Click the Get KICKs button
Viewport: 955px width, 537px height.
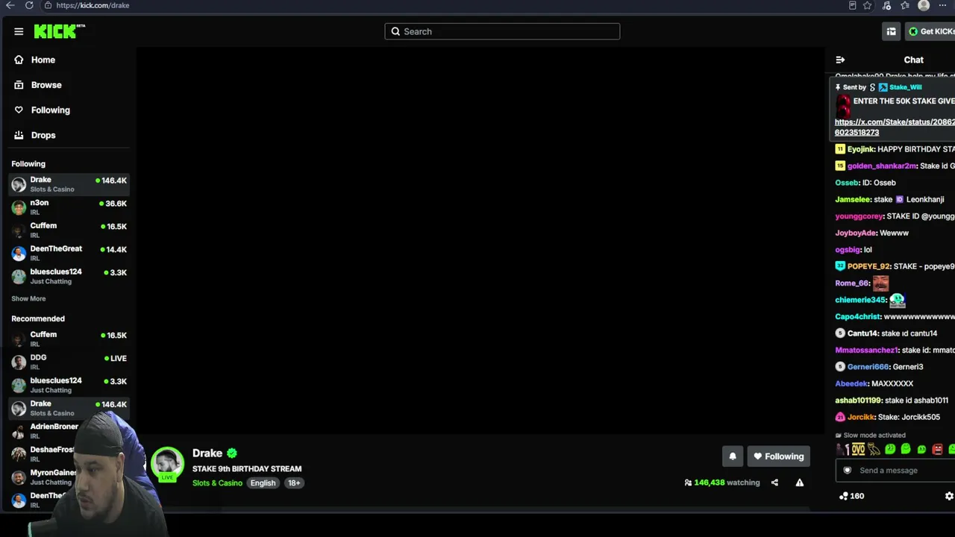[x=930, y=31]
